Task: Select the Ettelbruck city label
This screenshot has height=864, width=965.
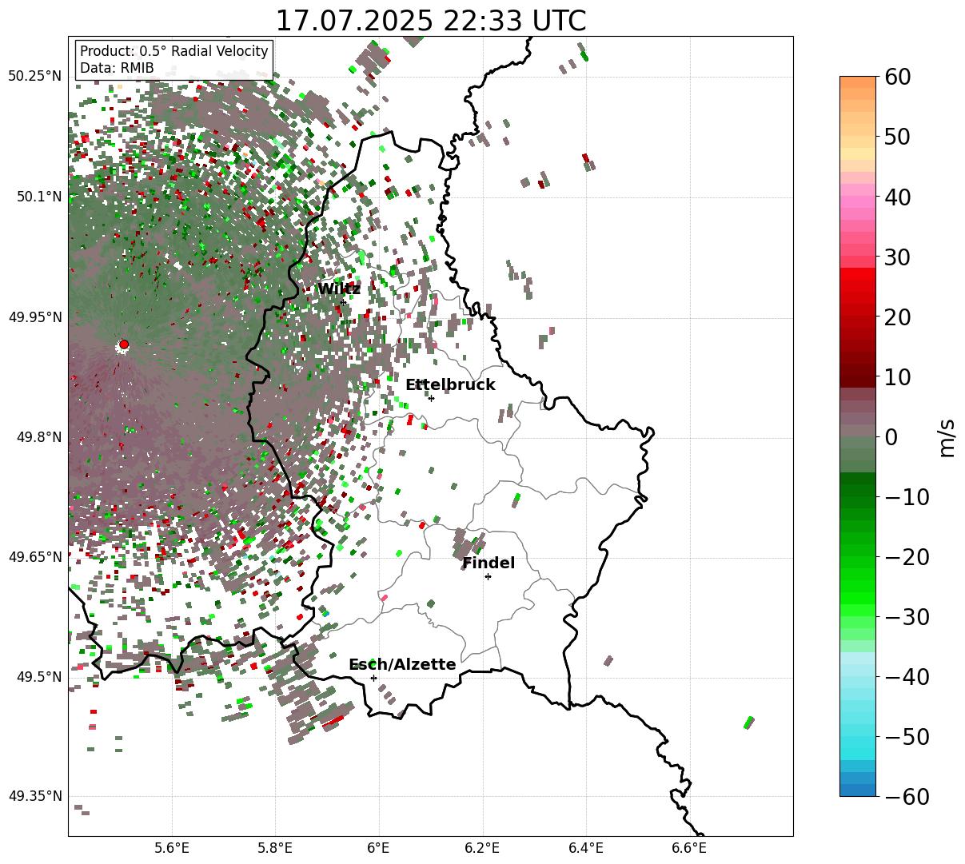Action: tap(450, 385)
